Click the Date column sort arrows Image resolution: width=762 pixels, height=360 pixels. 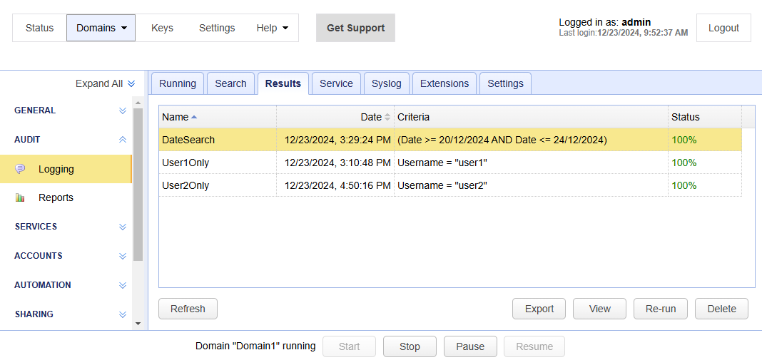387,117
